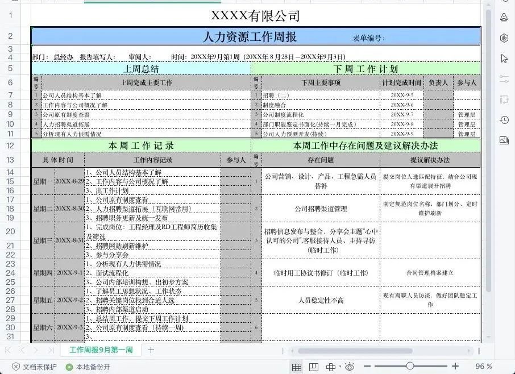Click the 表单编号 cell

[x=369, y=38]
